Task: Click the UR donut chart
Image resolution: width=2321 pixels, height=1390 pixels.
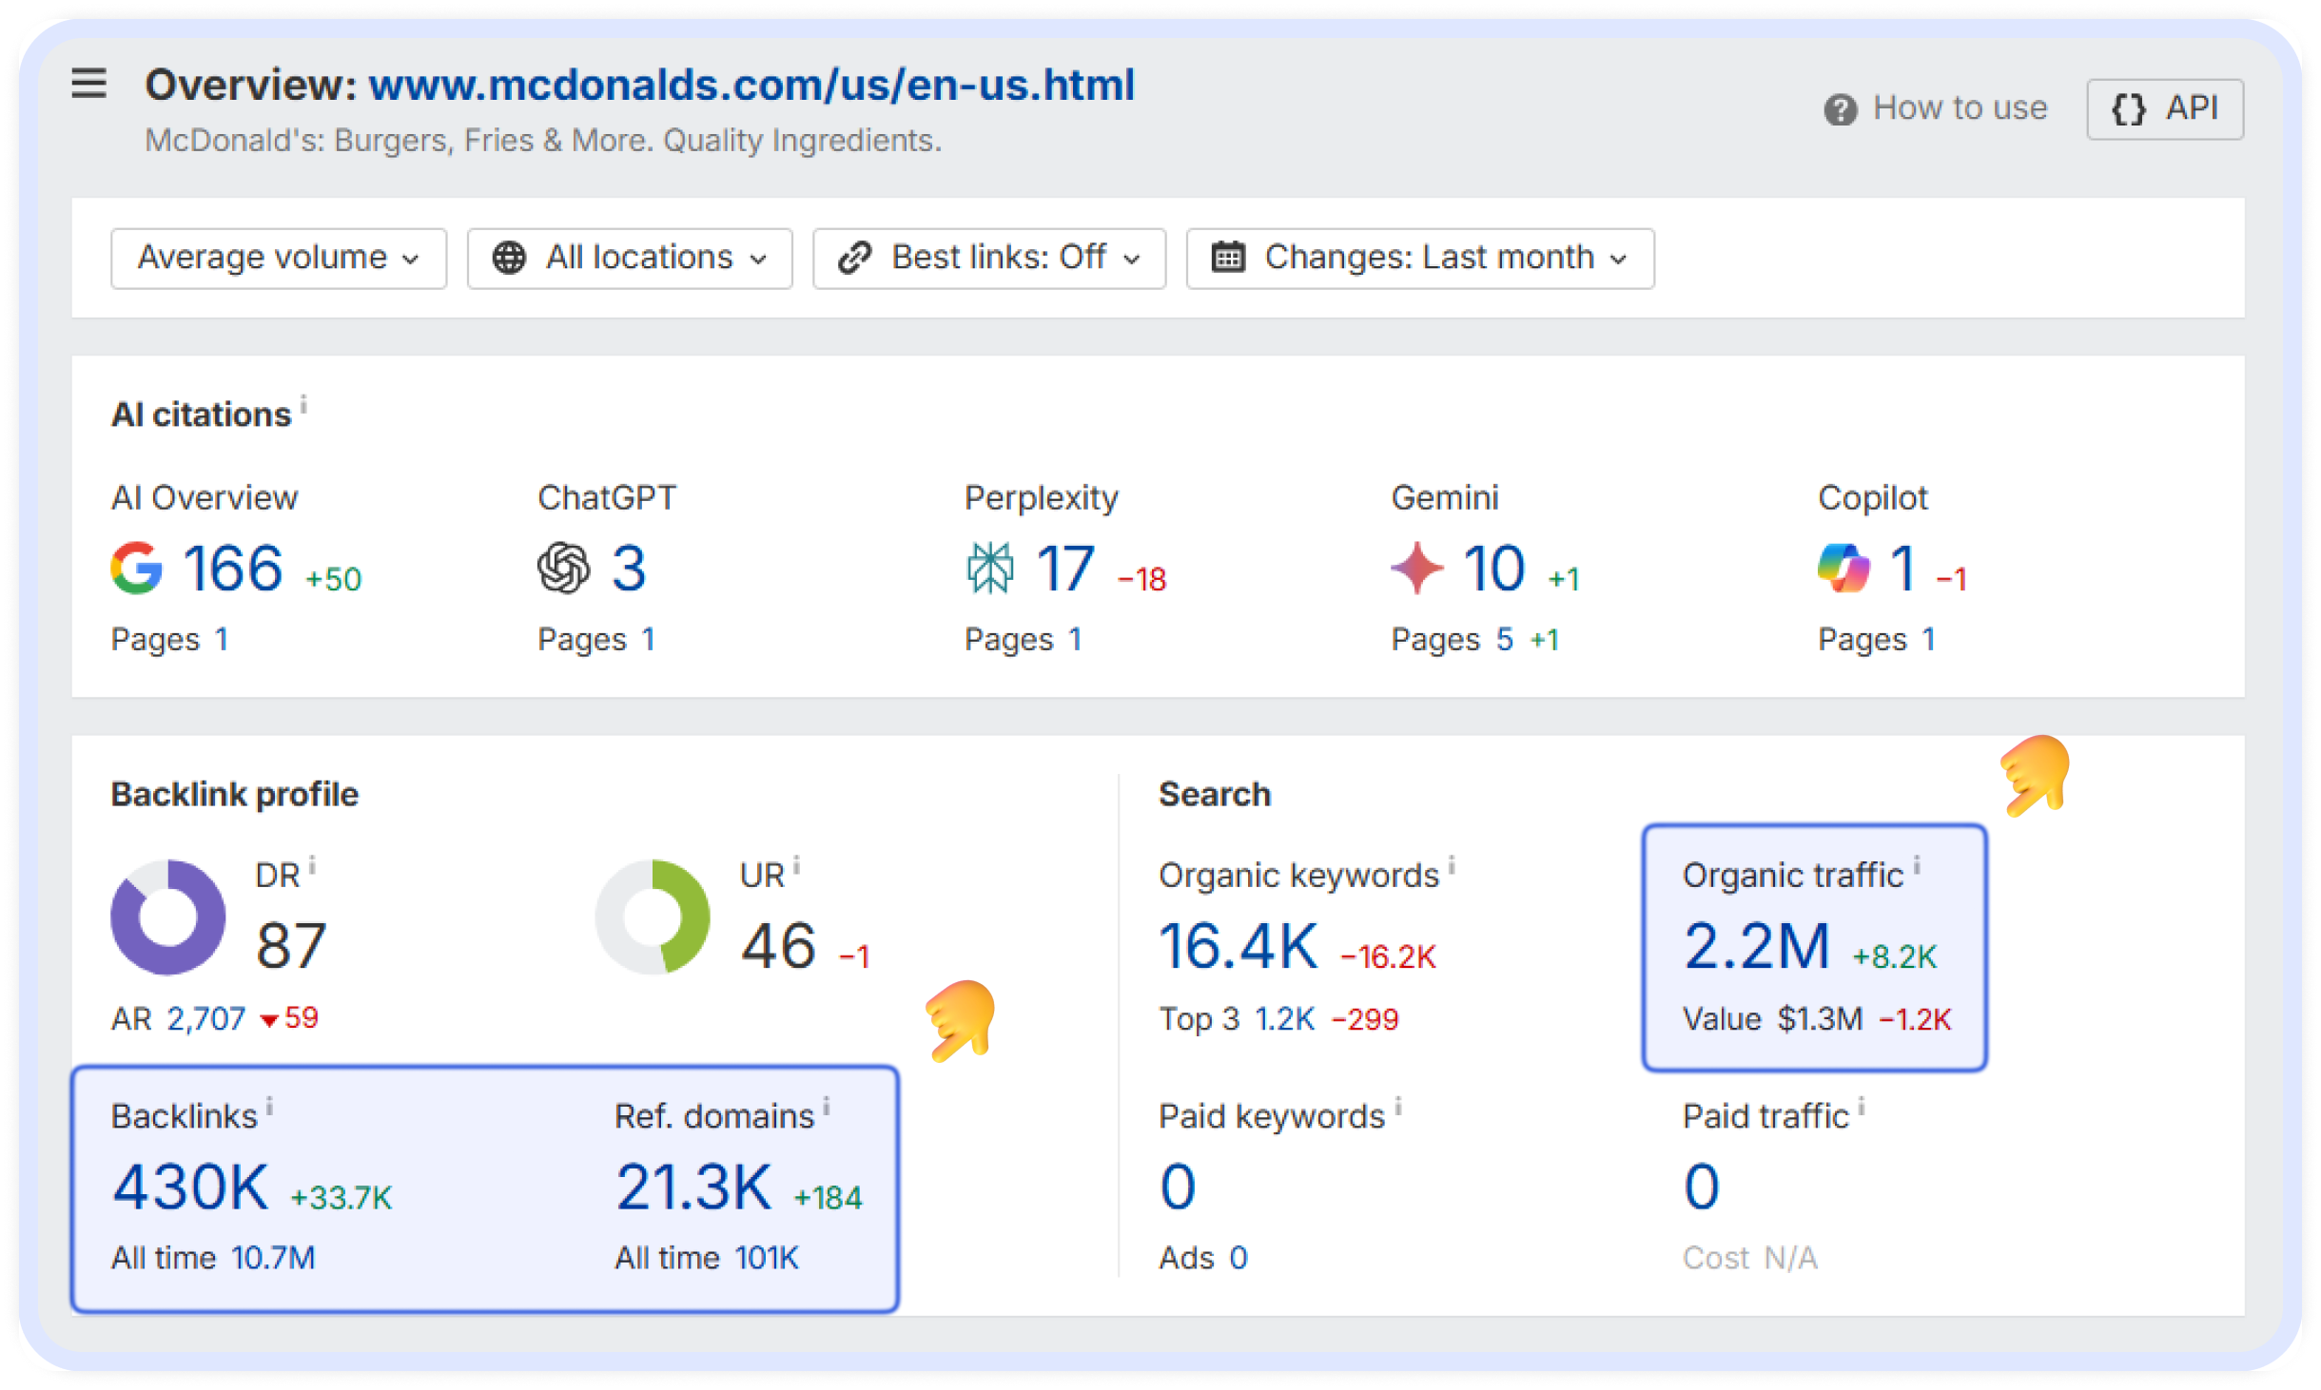Action: click(651, 917)
